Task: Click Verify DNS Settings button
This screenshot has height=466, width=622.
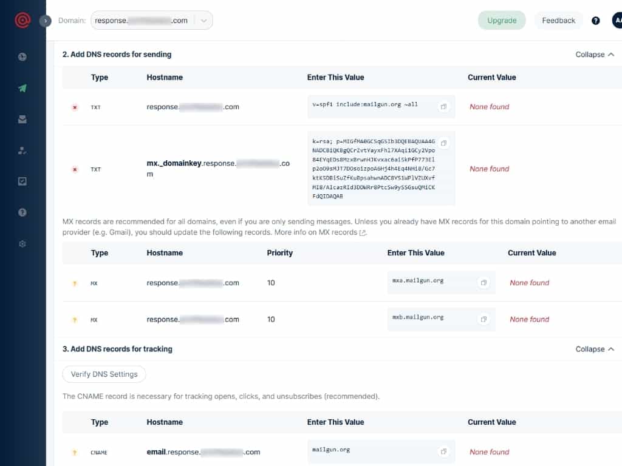Action: 104,374
